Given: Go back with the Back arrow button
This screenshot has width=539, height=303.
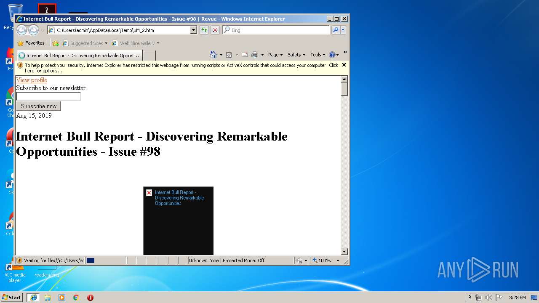Looking at the screenshot, I should click(x=21, y=30).
